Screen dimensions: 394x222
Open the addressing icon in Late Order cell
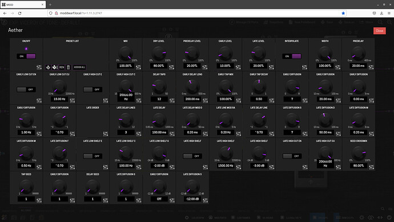(x=106, y=134)
